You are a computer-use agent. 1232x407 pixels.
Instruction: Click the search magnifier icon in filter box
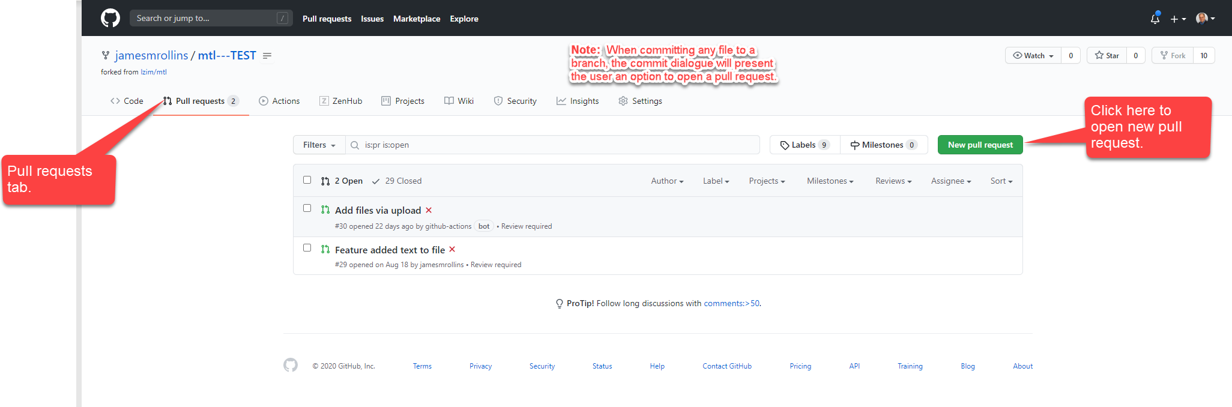tap(355, 145)
